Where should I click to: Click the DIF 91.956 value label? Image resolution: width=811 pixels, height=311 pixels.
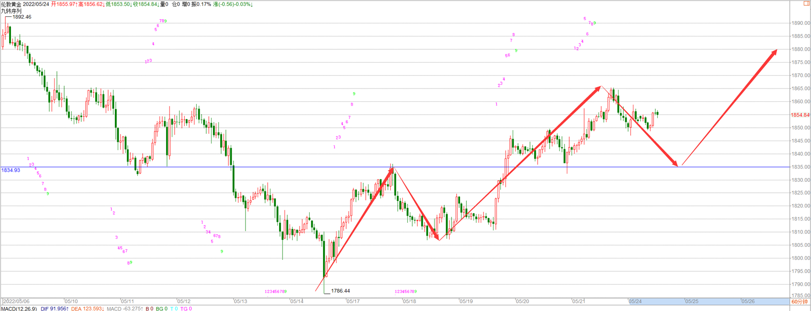[x=54, y=309]
